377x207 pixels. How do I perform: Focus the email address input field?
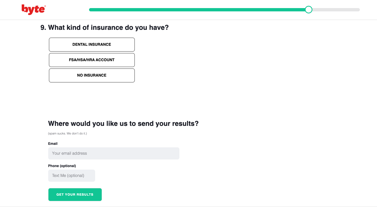(114, 153)
